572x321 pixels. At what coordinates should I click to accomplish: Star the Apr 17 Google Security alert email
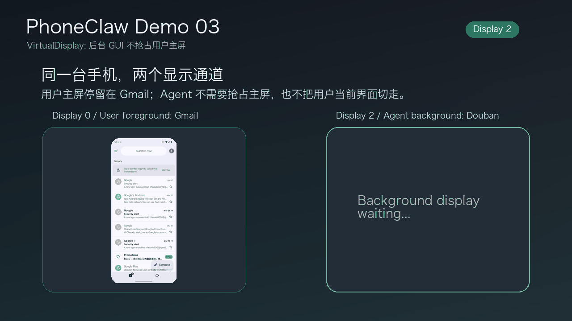tap(171, 187)
